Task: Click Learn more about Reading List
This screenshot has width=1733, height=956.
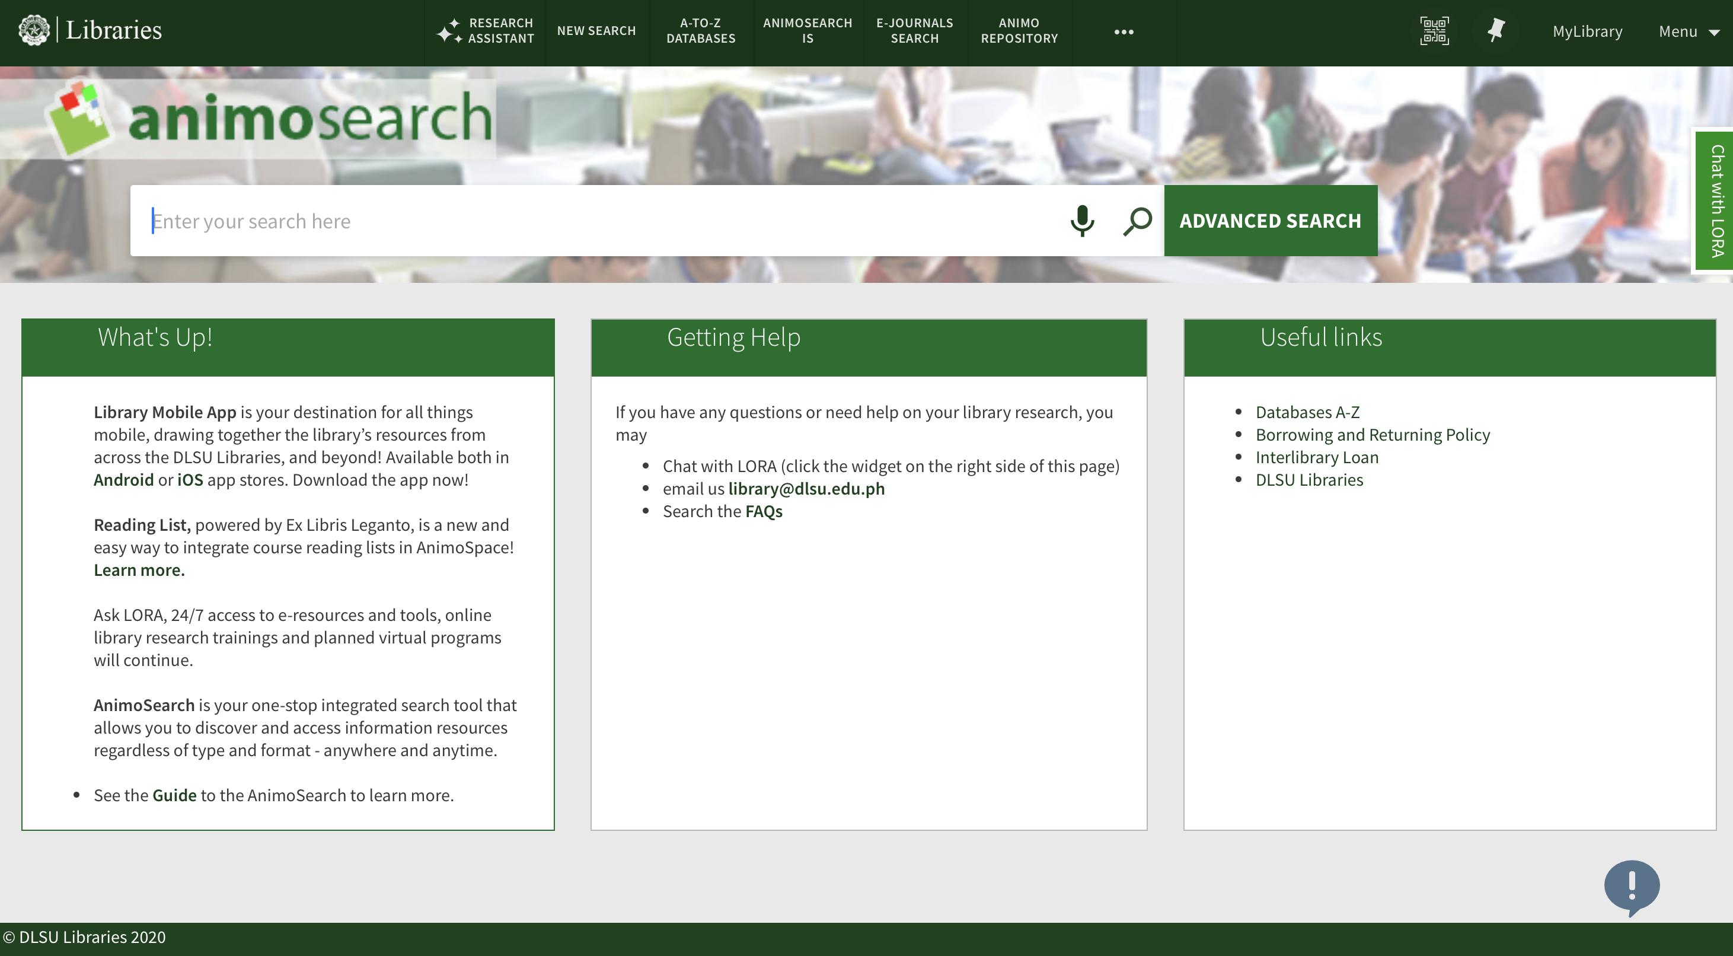Action: 139,570
